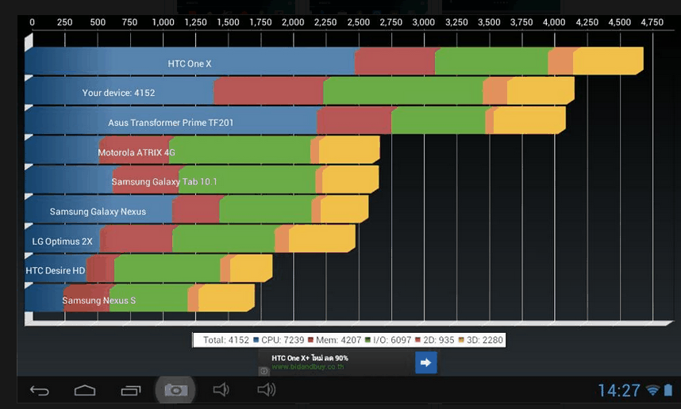Viewport: 681px width, 409px height.
Task: Click the blue CPU legend swatch
Action: coord(256,339)
